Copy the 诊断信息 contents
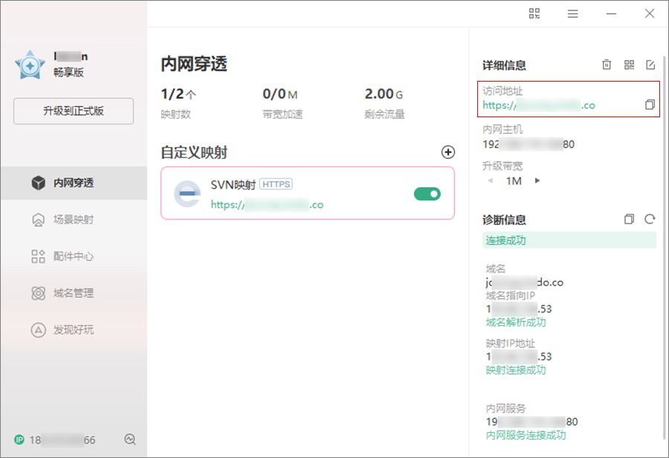 point(629,219)
